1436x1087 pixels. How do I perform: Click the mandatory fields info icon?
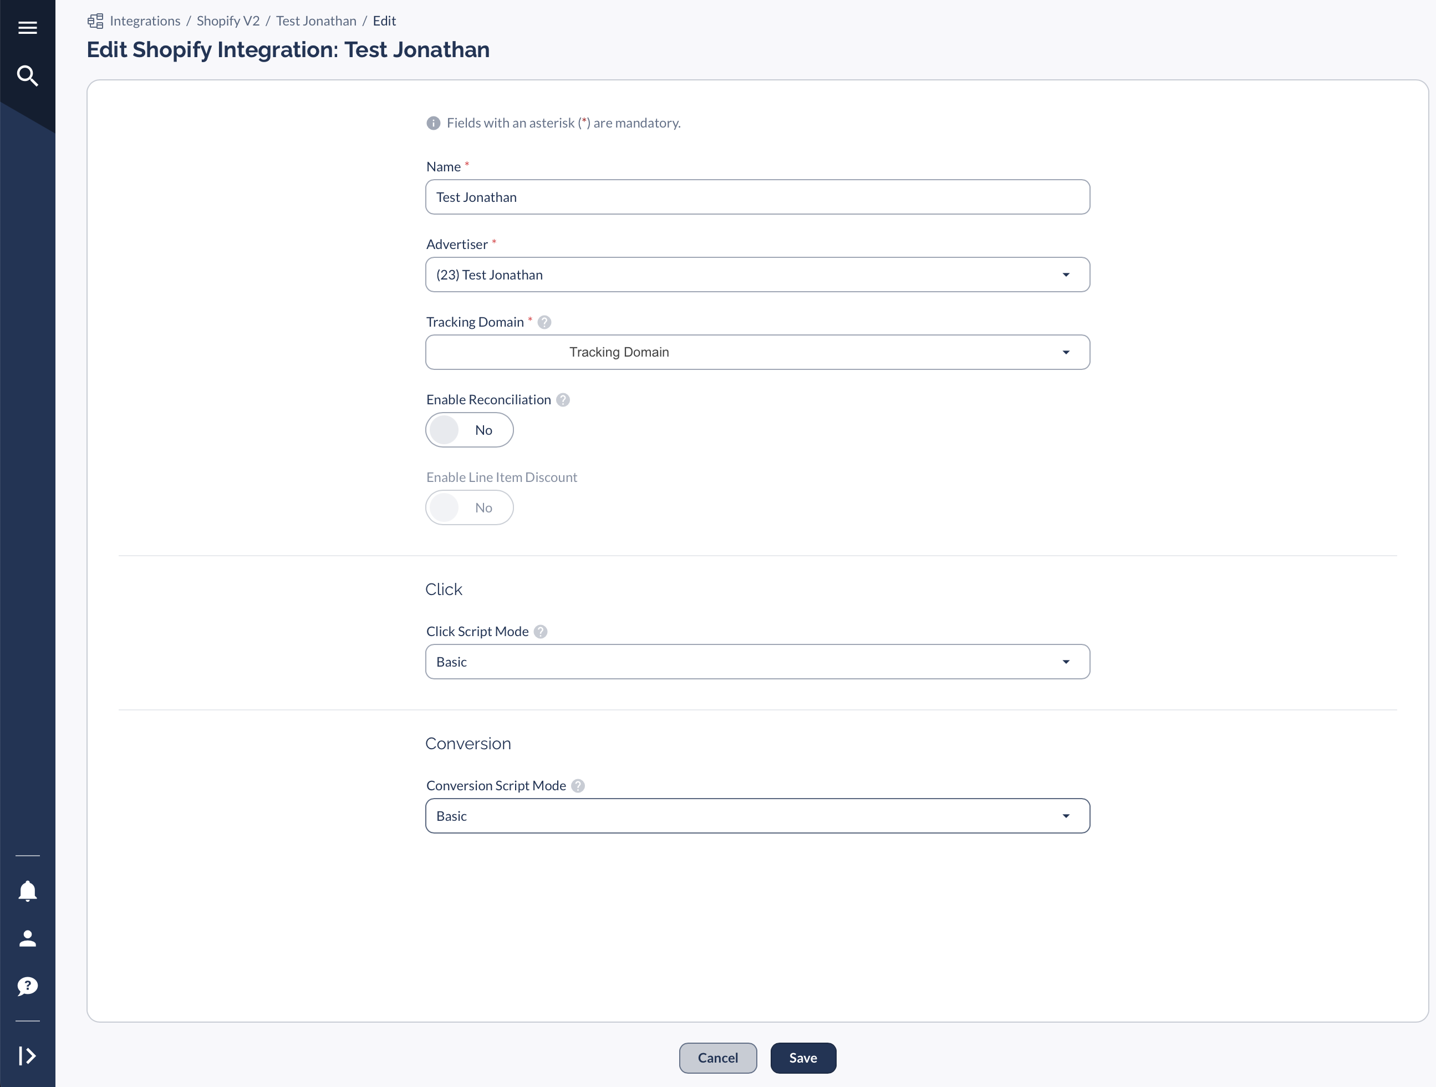(x=433, y=123)
